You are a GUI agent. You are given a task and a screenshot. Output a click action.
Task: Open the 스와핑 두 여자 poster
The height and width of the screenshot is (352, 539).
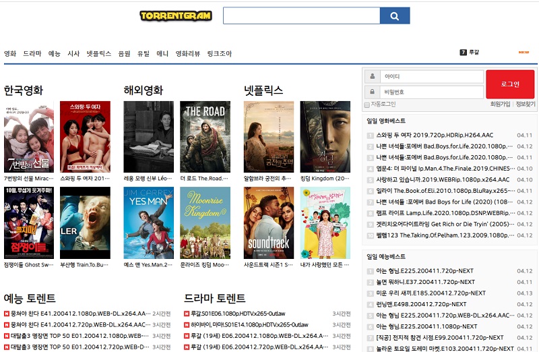[x=86, y=137]
